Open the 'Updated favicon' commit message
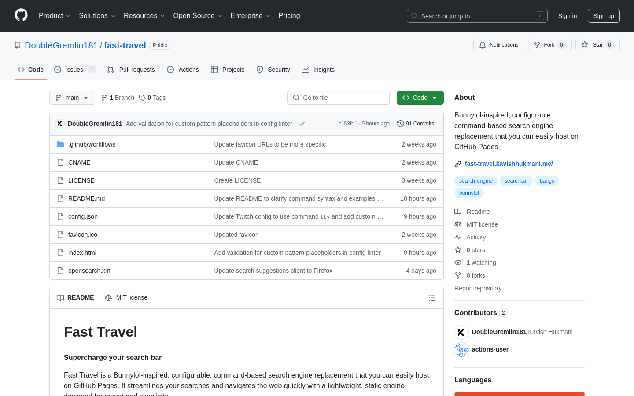 click(x=236, y=235)
